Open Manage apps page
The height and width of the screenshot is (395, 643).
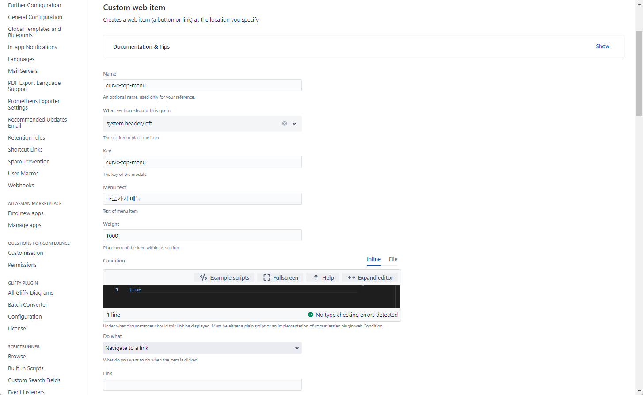coord(25,225)
